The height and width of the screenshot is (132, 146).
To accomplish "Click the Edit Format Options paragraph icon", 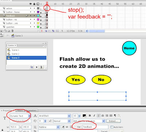I will pyautogui.click(x=115, y=116).
